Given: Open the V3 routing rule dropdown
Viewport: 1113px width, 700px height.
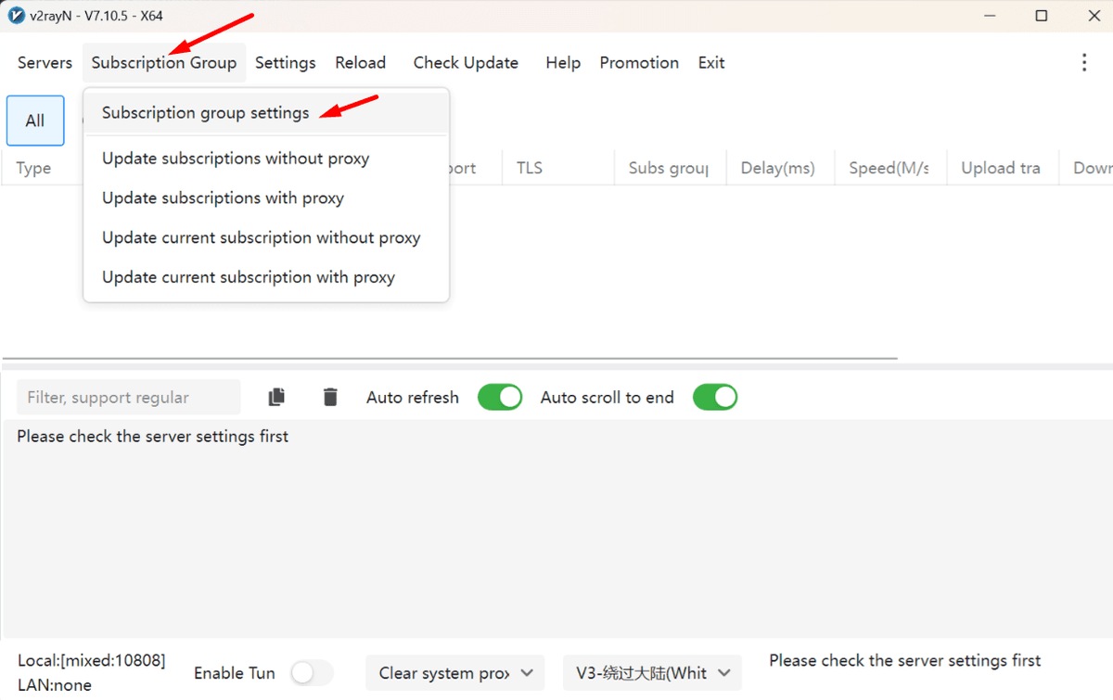Looking at the screenshot, I should (652, 673).
